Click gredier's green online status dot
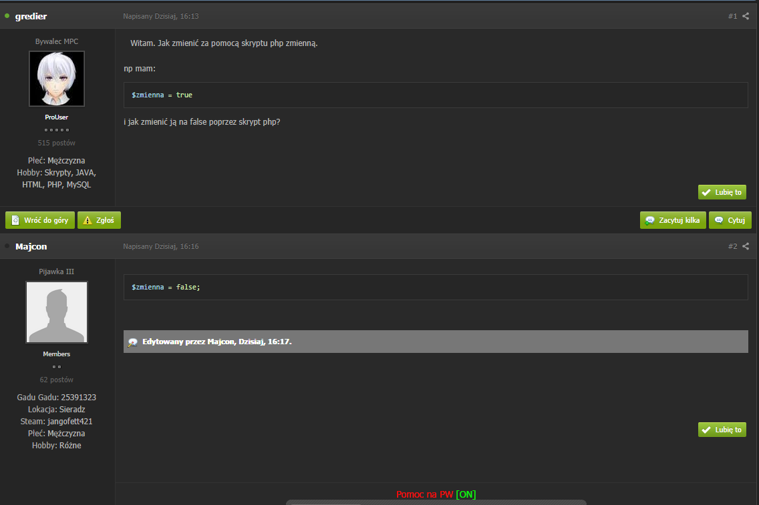Viewport: 759px width, 505px height. [7, 16]
